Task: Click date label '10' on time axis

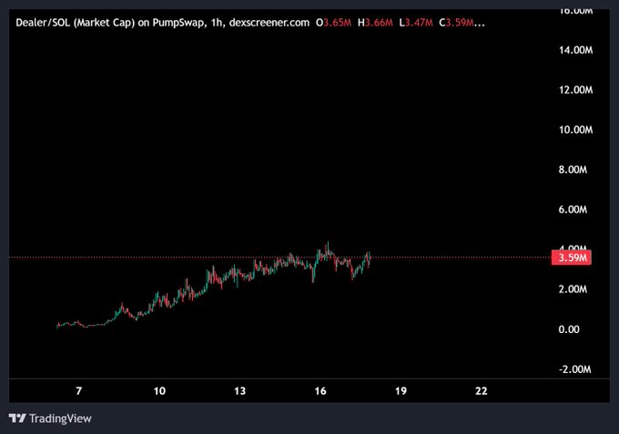Action: [159, 391]
